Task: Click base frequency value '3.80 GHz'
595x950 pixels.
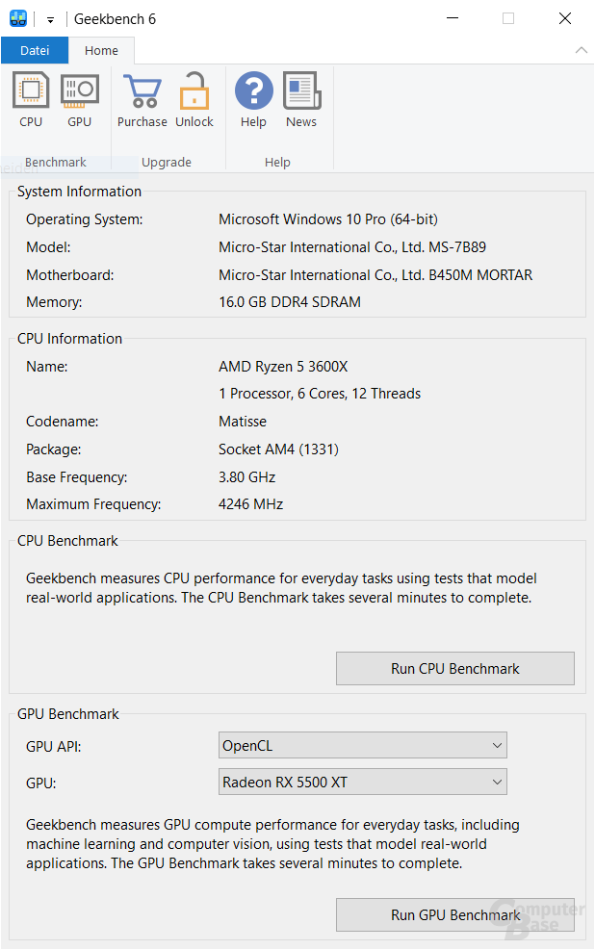Action: (246, 477)
